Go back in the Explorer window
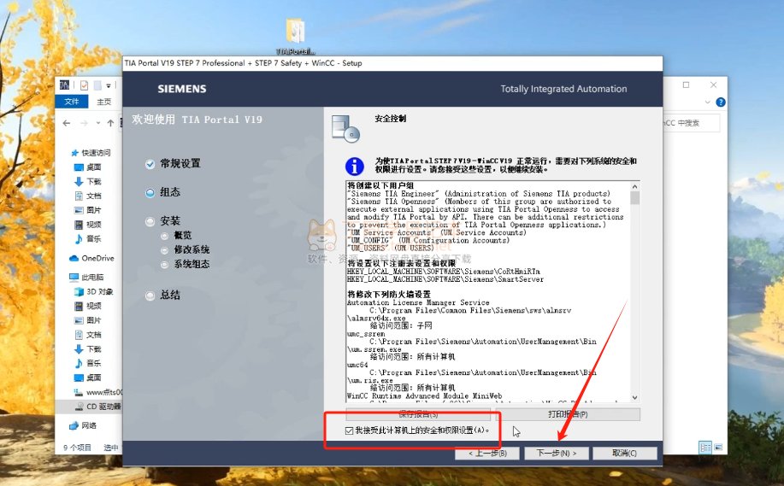784x486 pixels. click(x=67, y=123)
